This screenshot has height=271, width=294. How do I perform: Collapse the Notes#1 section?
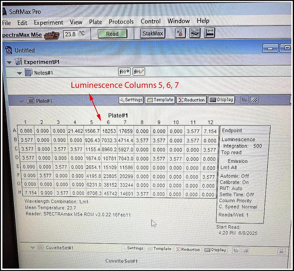[19, 72]
